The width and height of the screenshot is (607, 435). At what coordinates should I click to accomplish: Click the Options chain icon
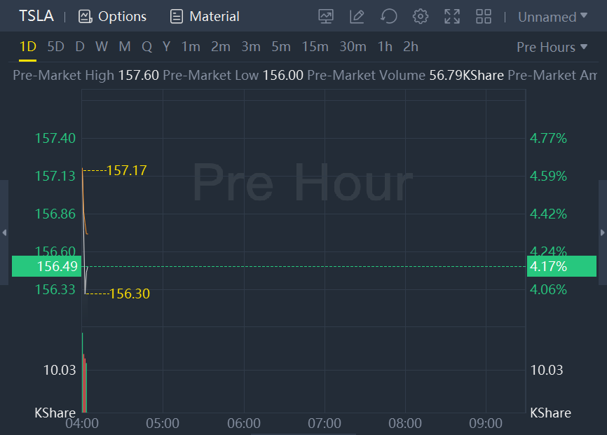pyautogui.click(x=85, y=16)
